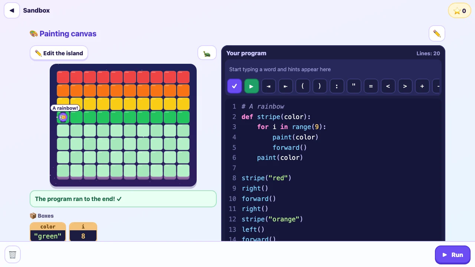Click the last green tile in fourth row
This screenshot has height=267, width=475.
183,117
